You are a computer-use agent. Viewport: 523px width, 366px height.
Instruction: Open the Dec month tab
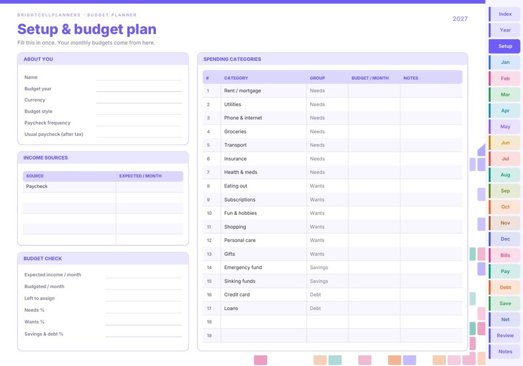click(x=505, y=239)
